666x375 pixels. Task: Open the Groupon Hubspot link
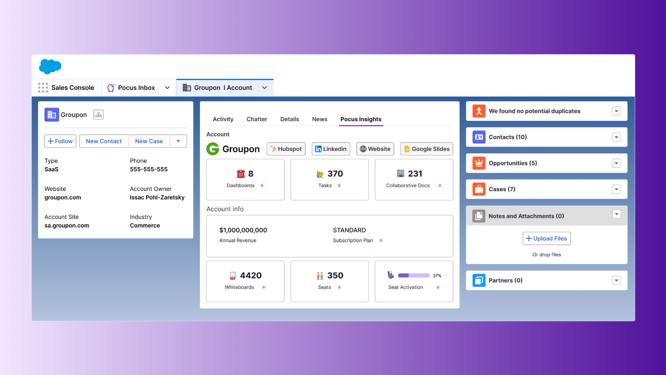[286, 149]
